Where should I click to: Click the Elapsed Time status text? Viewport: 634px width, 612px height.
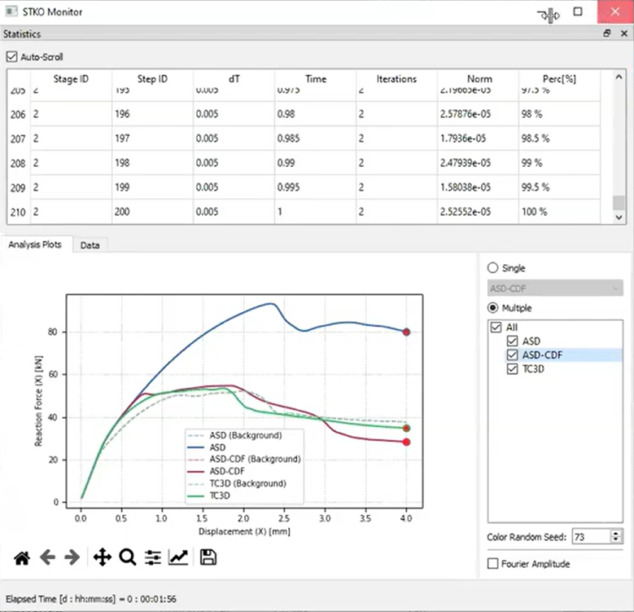[91, 599]
